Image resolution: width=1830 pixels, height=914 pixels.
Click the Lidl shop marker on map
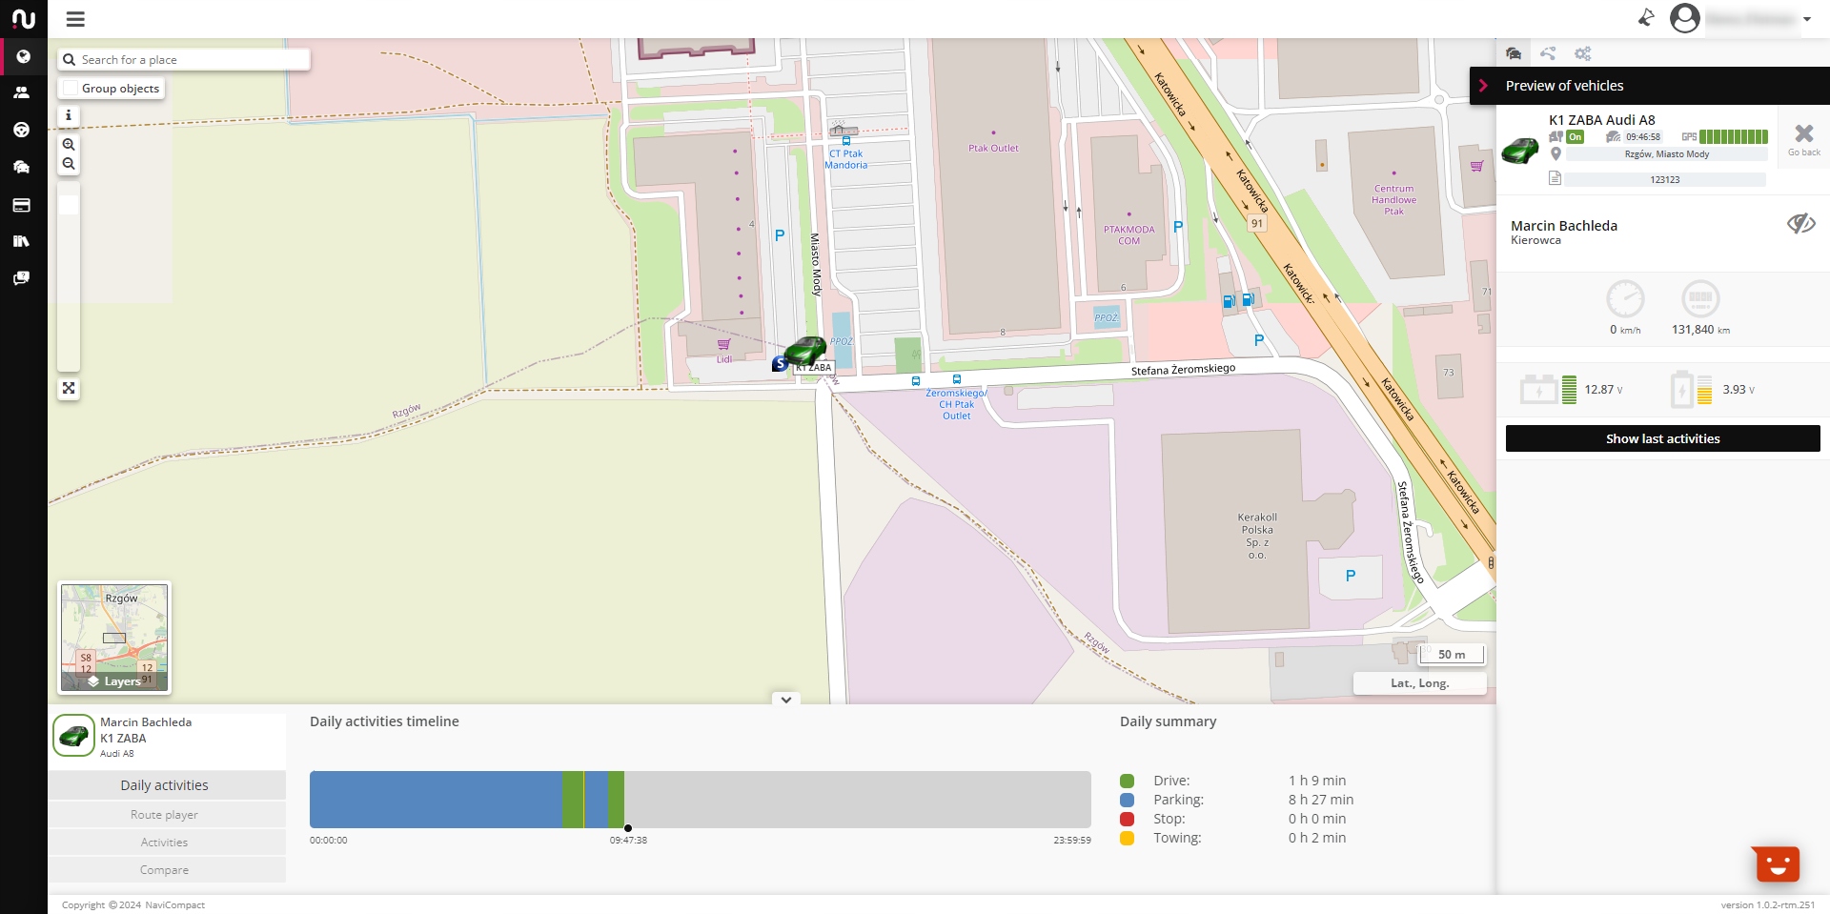(x=723, y=345)
